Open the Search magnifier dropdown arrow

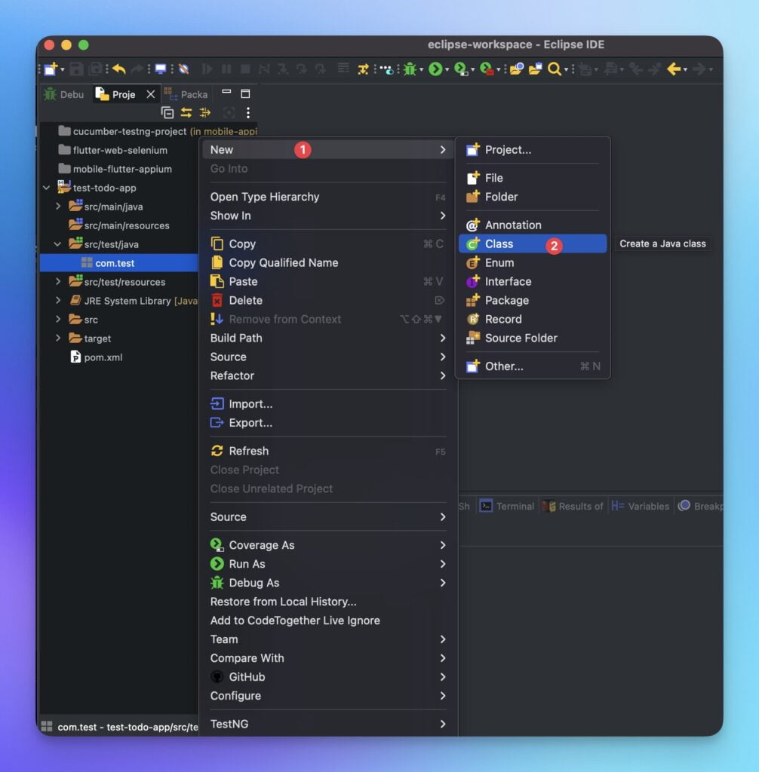click(x=567, y=69)
